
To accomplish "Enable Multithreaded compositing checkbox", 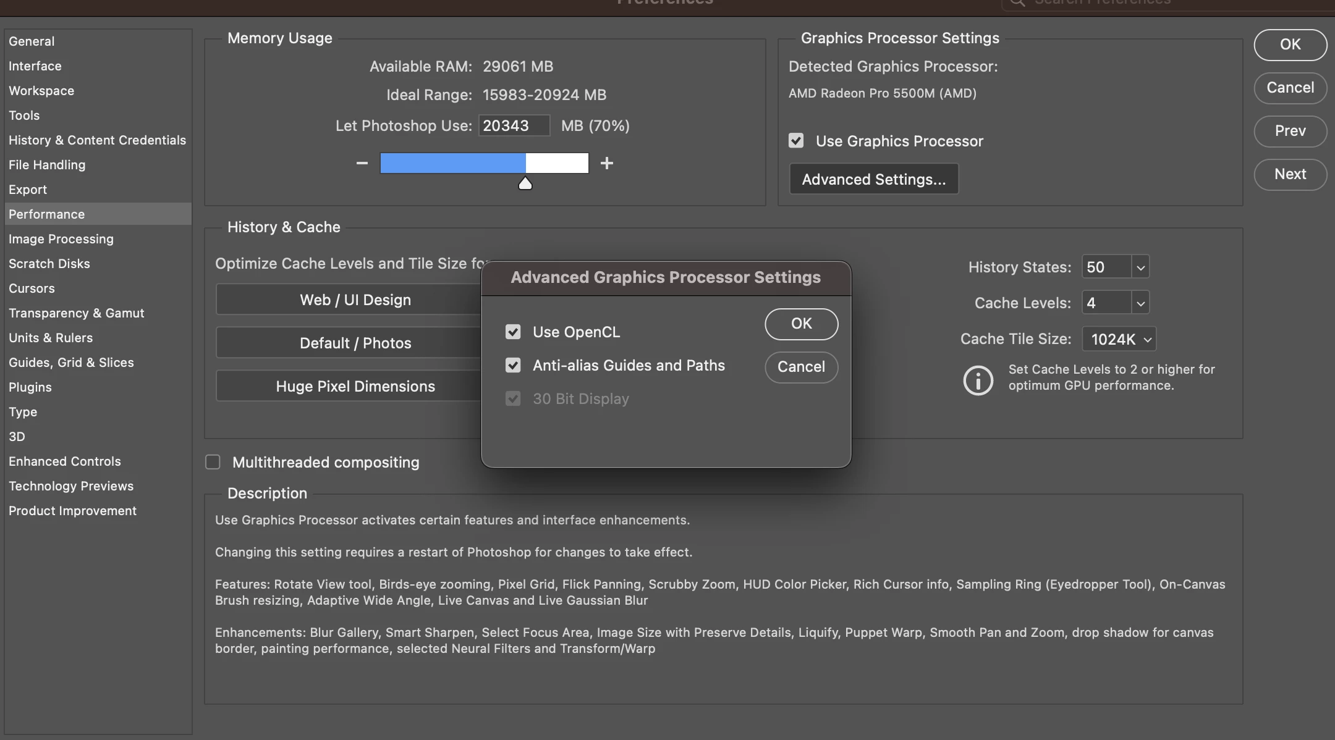I will [213, 462].
